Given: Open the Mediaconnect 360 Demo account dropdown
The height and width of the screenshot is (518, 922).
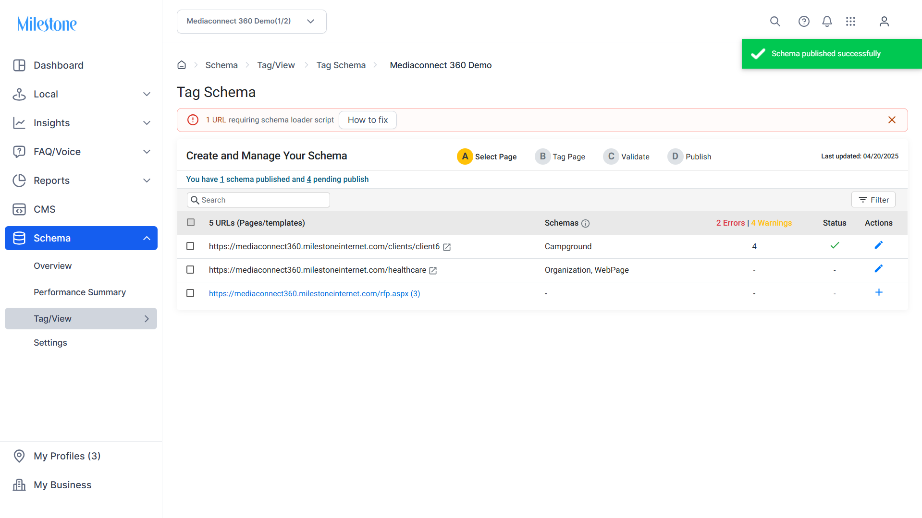Looking at the screenshot, I should click(252, 22).
